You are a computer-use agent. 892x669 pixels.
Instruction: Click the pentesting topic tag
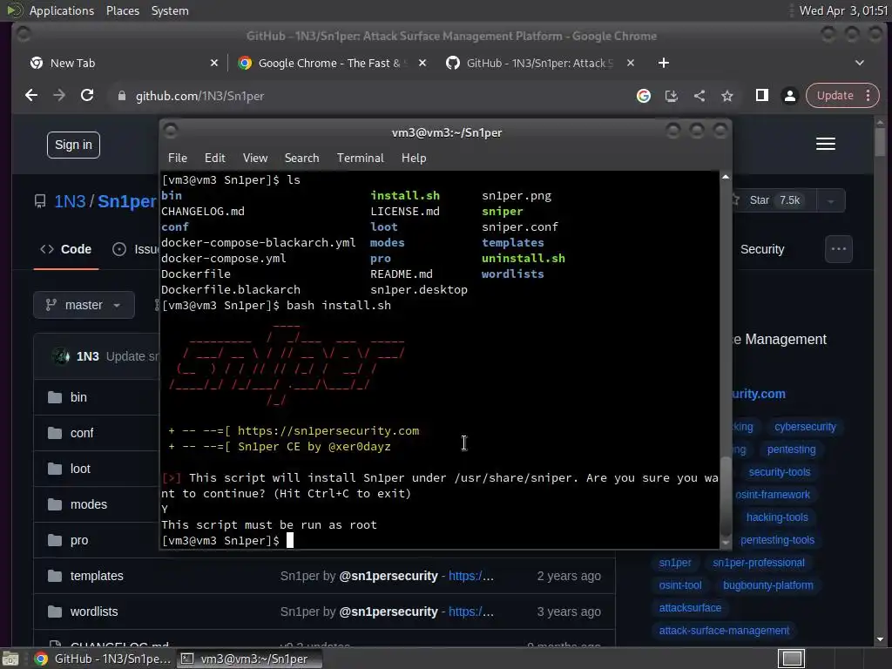(791, 449)
